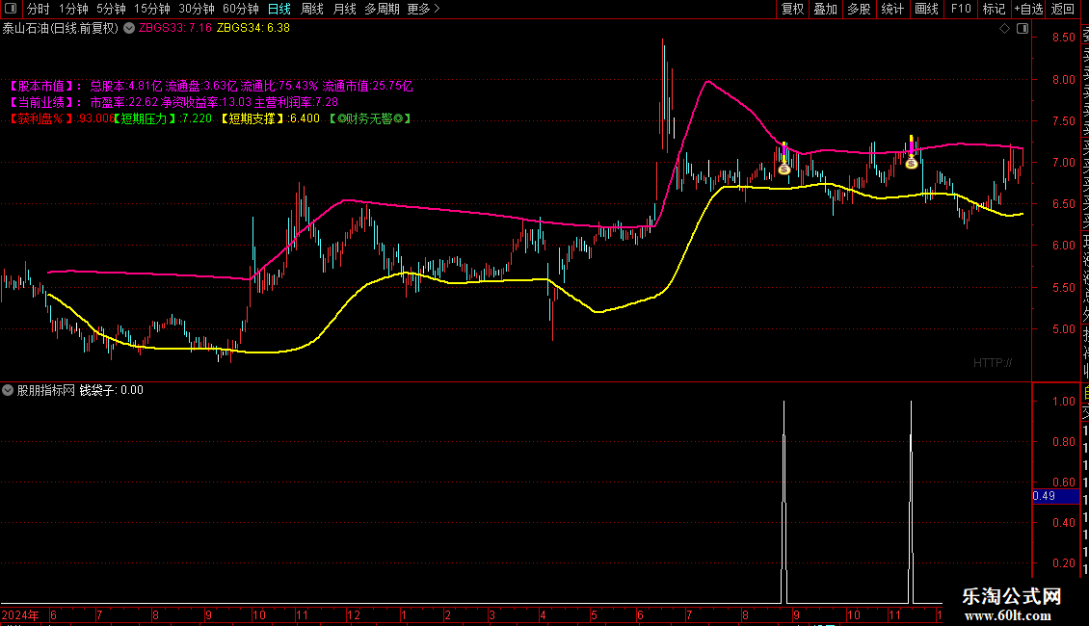This screenshot has height=626, width=1089.
Task: Click the ZBGS34: 6.38 indicator value
Action: click(252, 29)
